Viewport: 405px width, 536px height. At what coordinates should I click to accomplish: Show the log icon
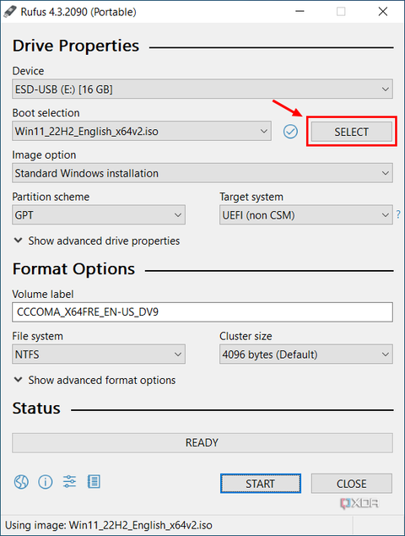pos(94,482)
